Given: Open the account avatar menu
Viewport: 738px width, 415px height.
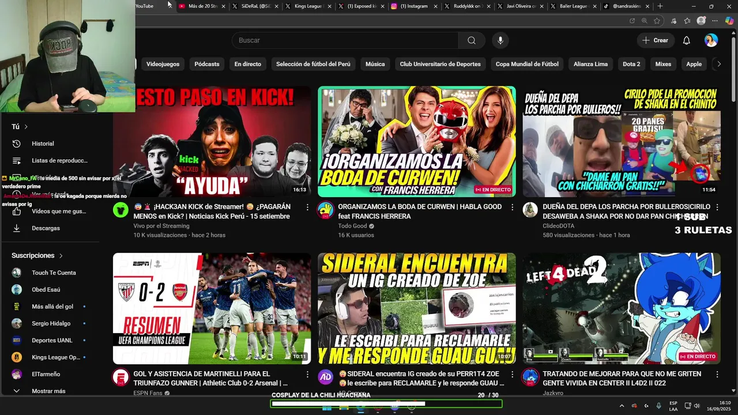Looking at the screenshot, I should pyautogui.click(x=711, y=40).
